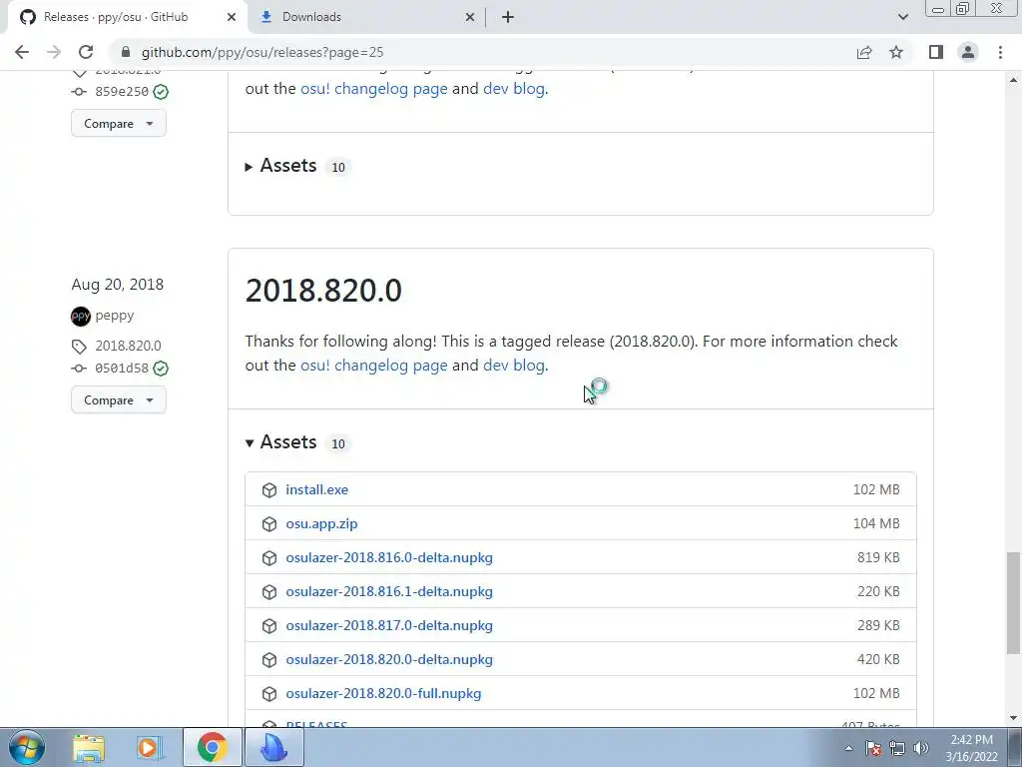Switch to the Downloads tab
1022x767 pixels.
point(368,17)
